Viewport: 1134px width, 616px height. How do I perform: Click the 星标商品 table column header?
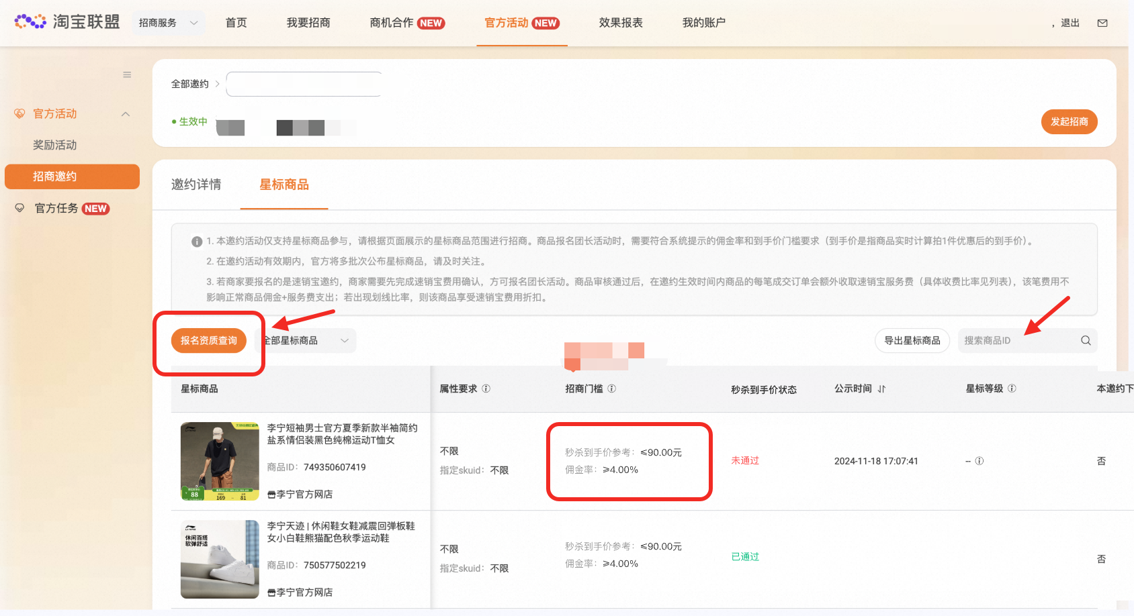(x=200, y=389)
